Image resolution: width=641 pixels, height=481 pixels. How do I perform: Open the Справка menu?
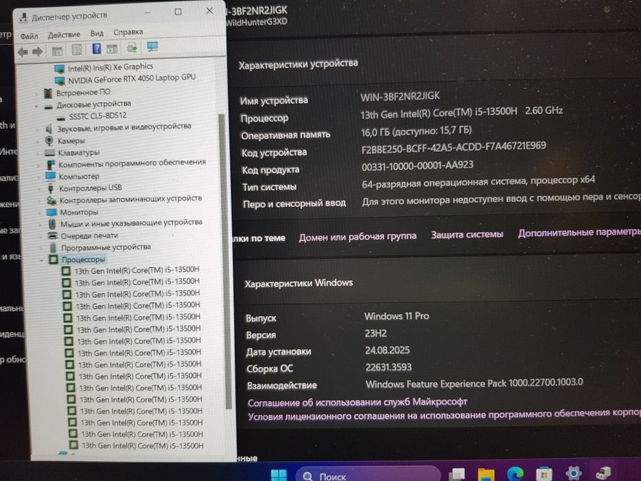pyautogui.click(x=128, y=32)
